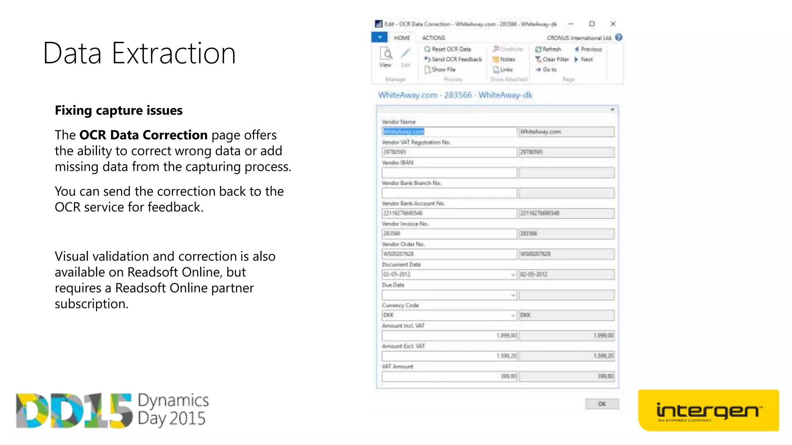Open the Document Date dropdown arrow
The height and width of the screenshot is (445, 792).
point(513,275)
